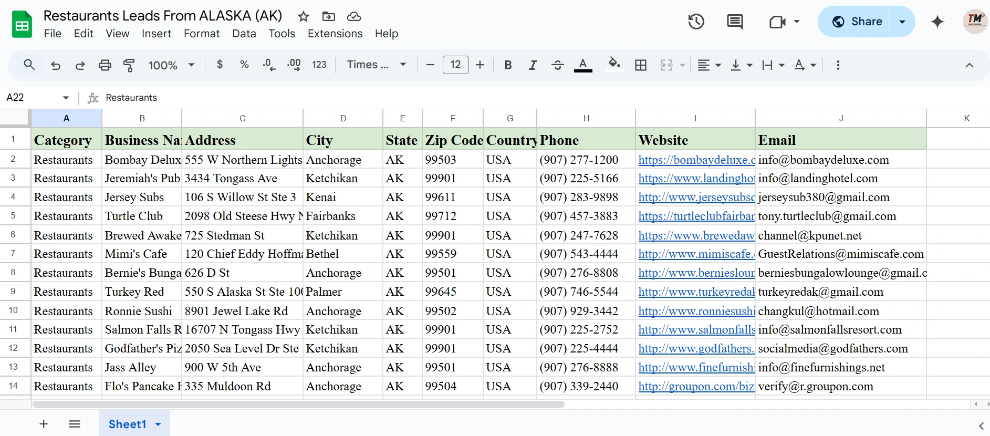Image resolution: width=990 pixels, height=436 pixels.
Task: Click the formula bar text Restaurants
Action: 131,98
